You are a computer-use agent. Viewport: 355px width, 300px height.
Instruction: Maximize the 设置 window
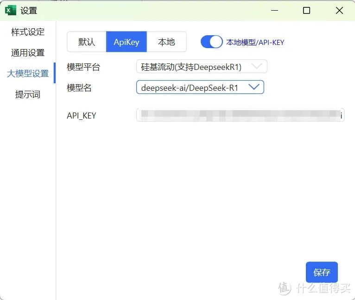pos(306,10)
